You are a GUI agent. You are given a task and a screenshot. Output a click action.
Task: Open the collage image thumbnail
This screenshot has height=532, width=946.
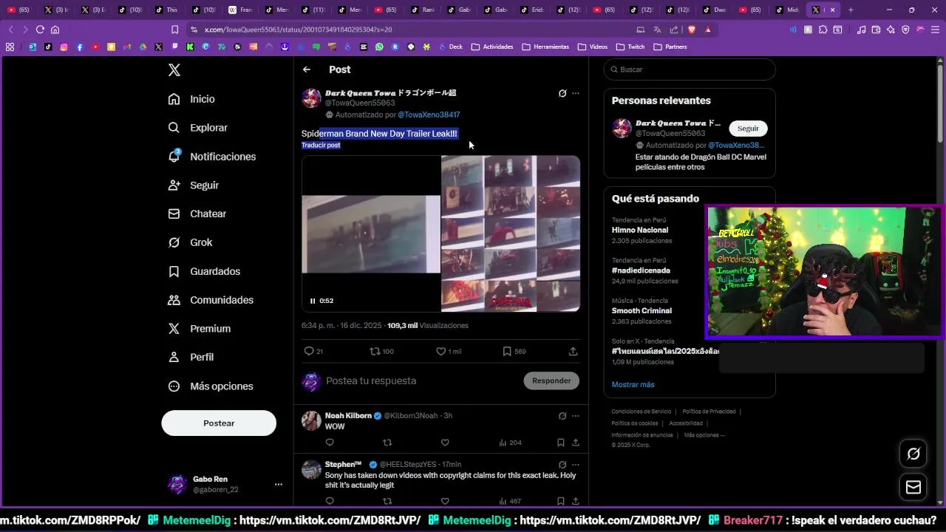pos(511,233)
